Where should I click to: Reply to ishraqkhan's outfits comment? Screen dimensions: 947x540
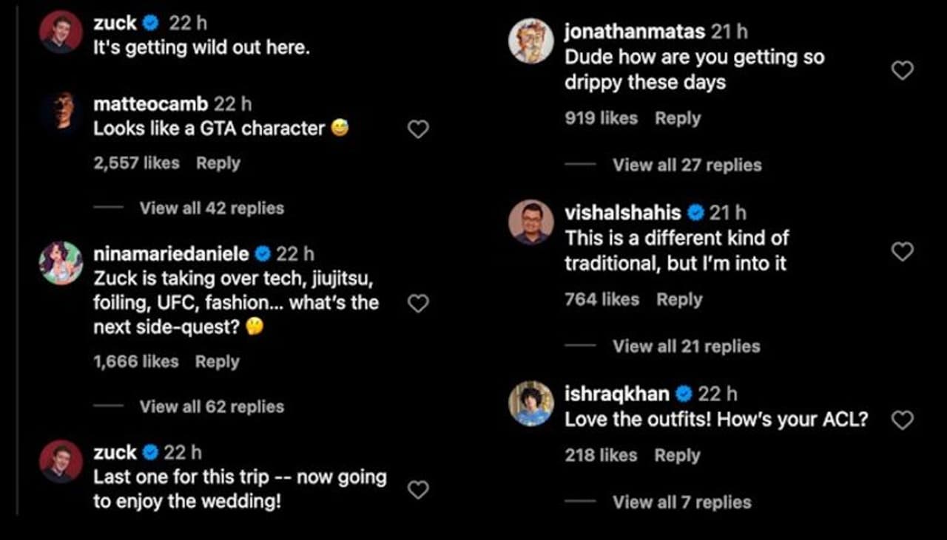tap(677, 456)
